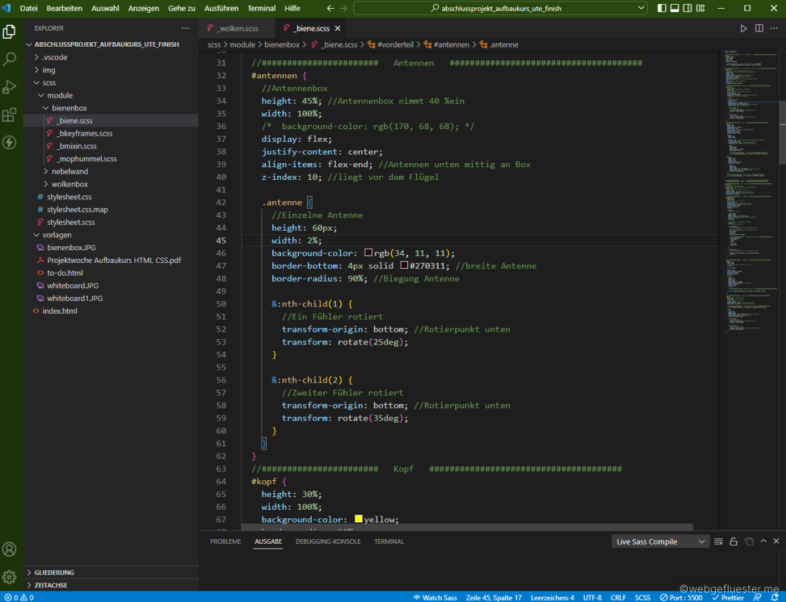
Task: Toggle the output scroll lock
Action: [x=733, y=542]
